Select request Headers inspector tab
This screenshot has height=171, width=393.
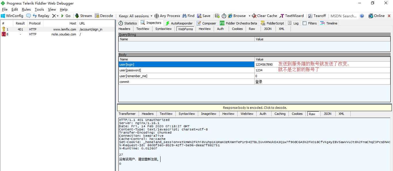click(x=124, y=29)
